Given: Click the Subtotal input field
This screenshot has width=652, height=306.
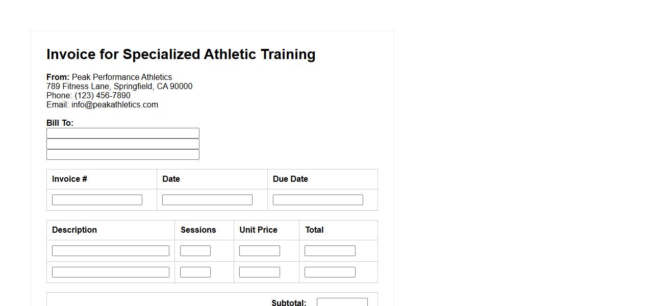Looking at the screenshot, I should point(342,302).
